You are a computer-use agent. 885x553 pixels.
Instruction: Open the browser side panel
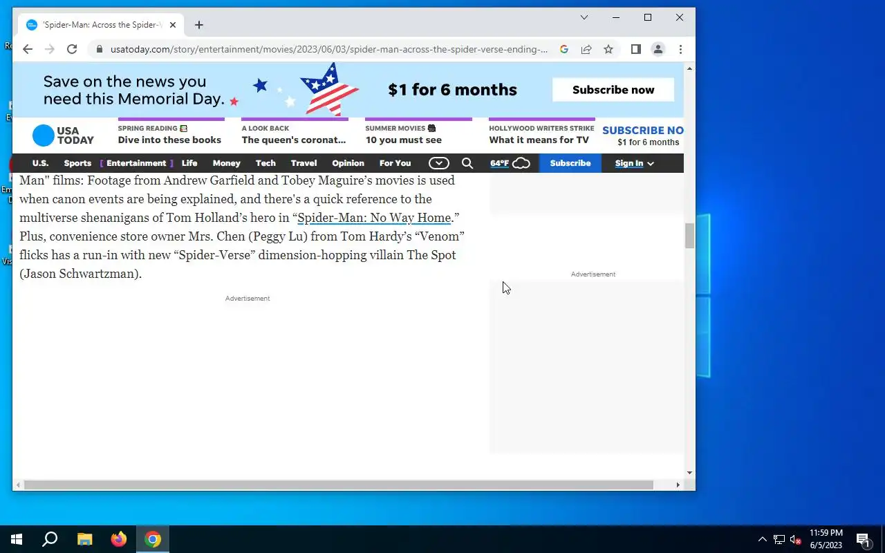[x=636, y=49]
